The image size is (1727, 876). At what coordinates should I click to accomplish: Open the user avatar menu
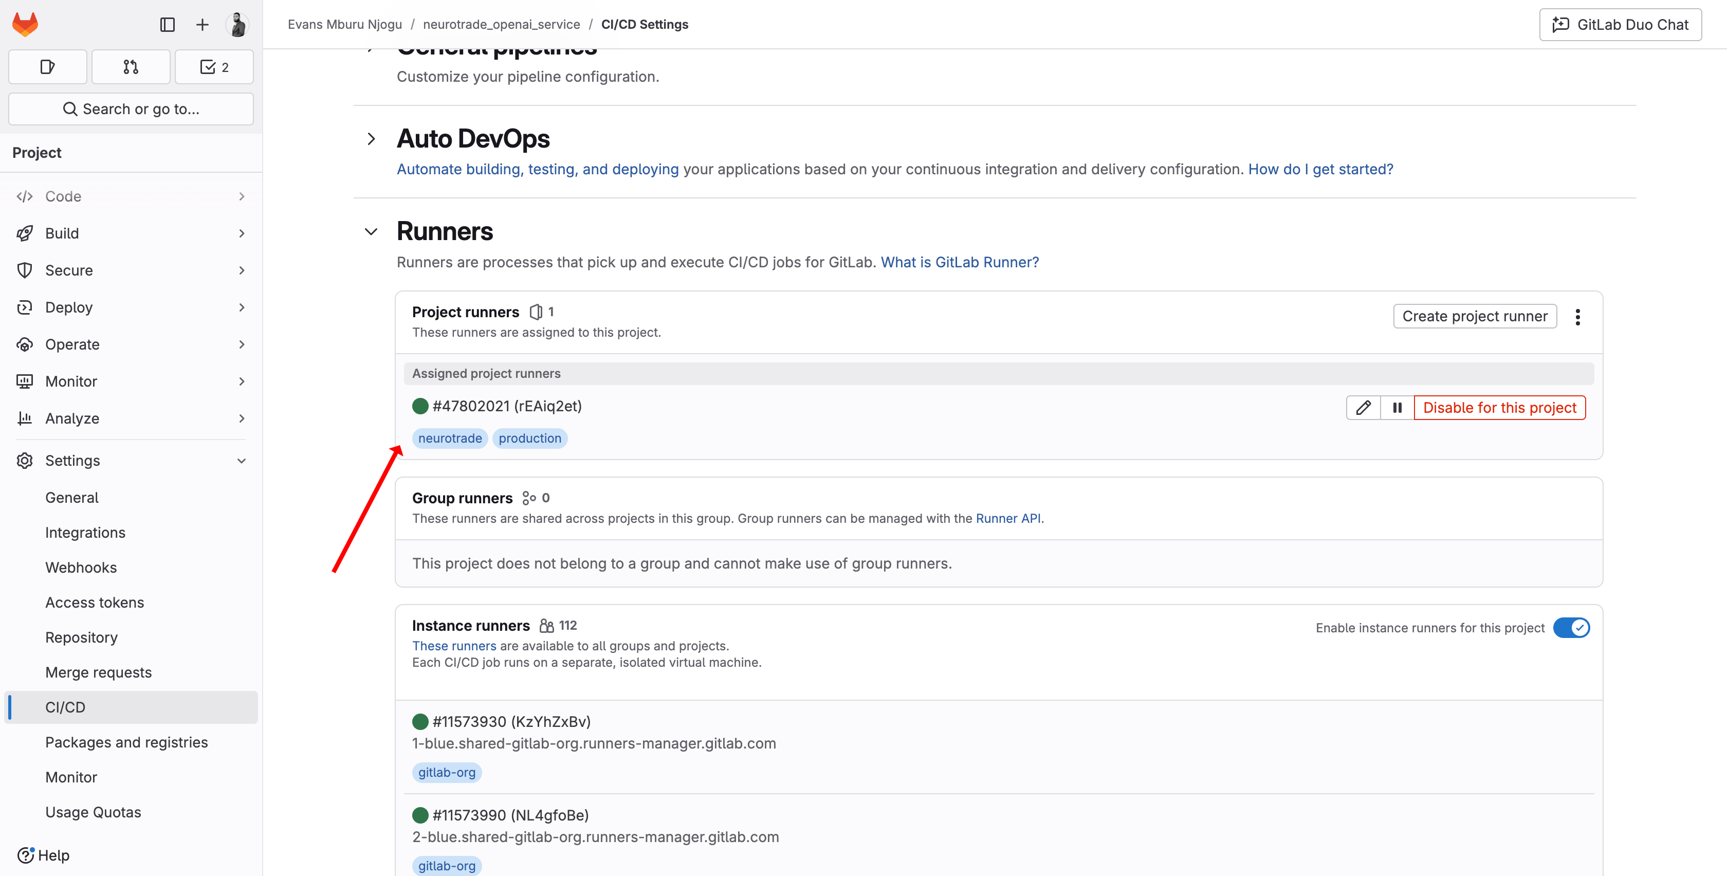click(237, 25)
